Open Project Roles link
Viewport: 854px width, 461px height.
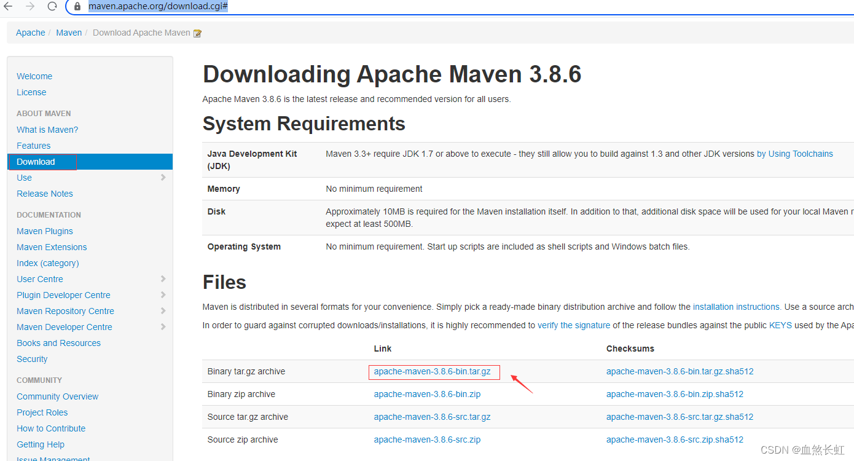[42, 412]
